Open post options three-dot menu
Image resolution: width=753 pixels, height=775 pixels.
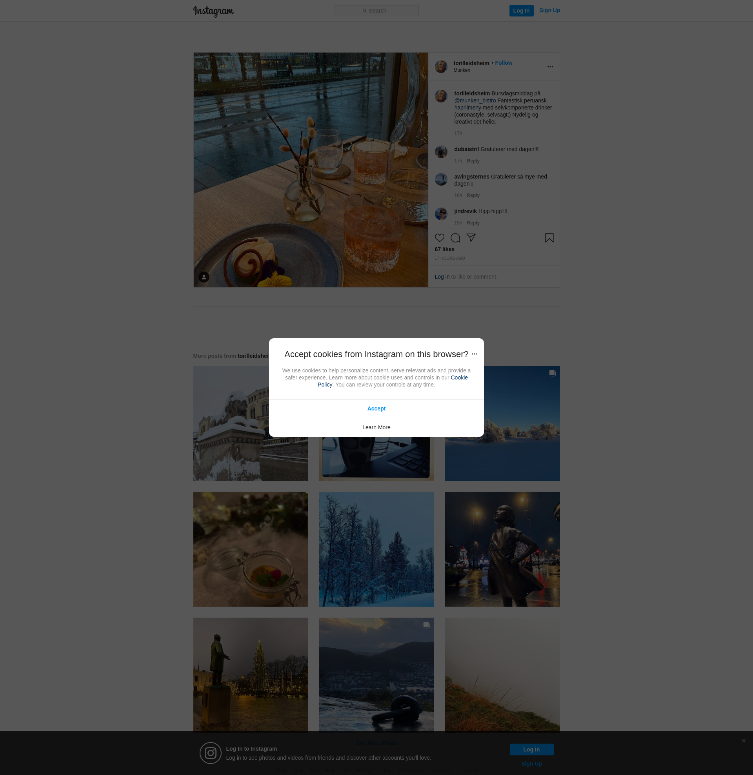(550, 67)
